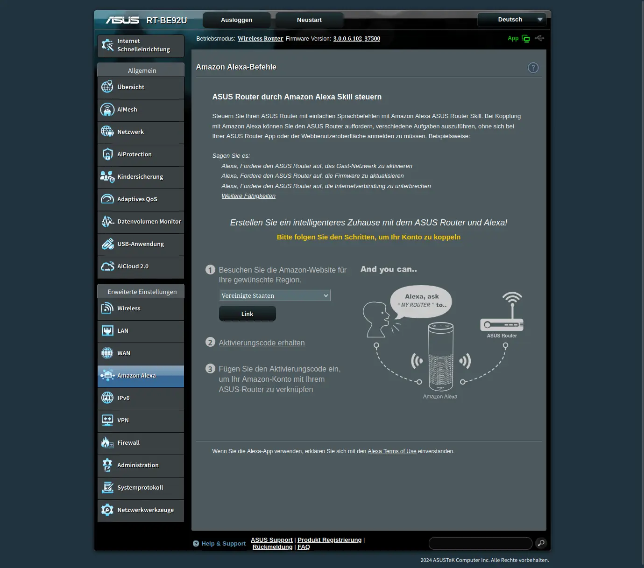Open AiMesh from the sidebar icon
This screenshot has height=568, width=644.
point(107,110)
